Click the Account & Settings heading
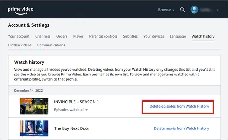The height and width of the screenshot is (140, 228). coord(29,25)
